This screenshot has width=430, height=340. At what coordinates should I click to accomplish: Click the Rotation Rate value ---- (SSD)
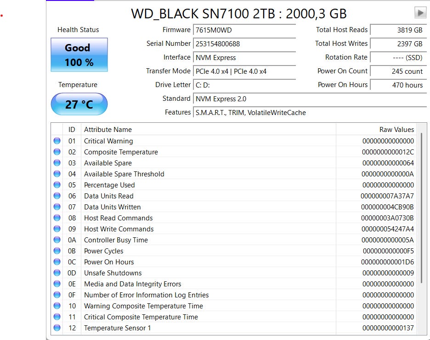click(398, 57)
